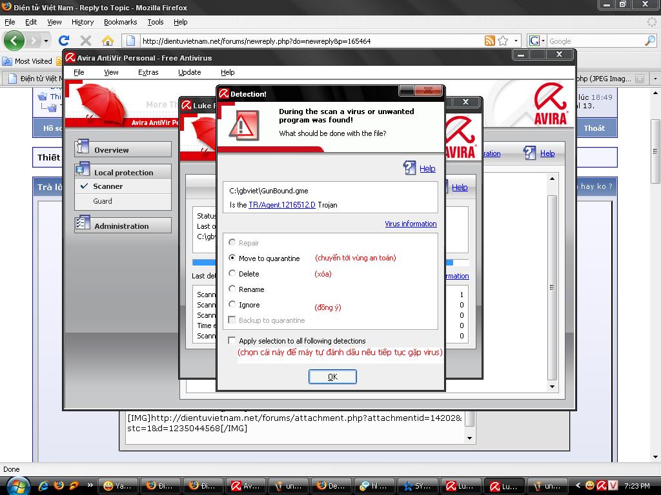Expand the address bar dropdown arrow
The height and width of the screenshot is (495, 661).
516,41
